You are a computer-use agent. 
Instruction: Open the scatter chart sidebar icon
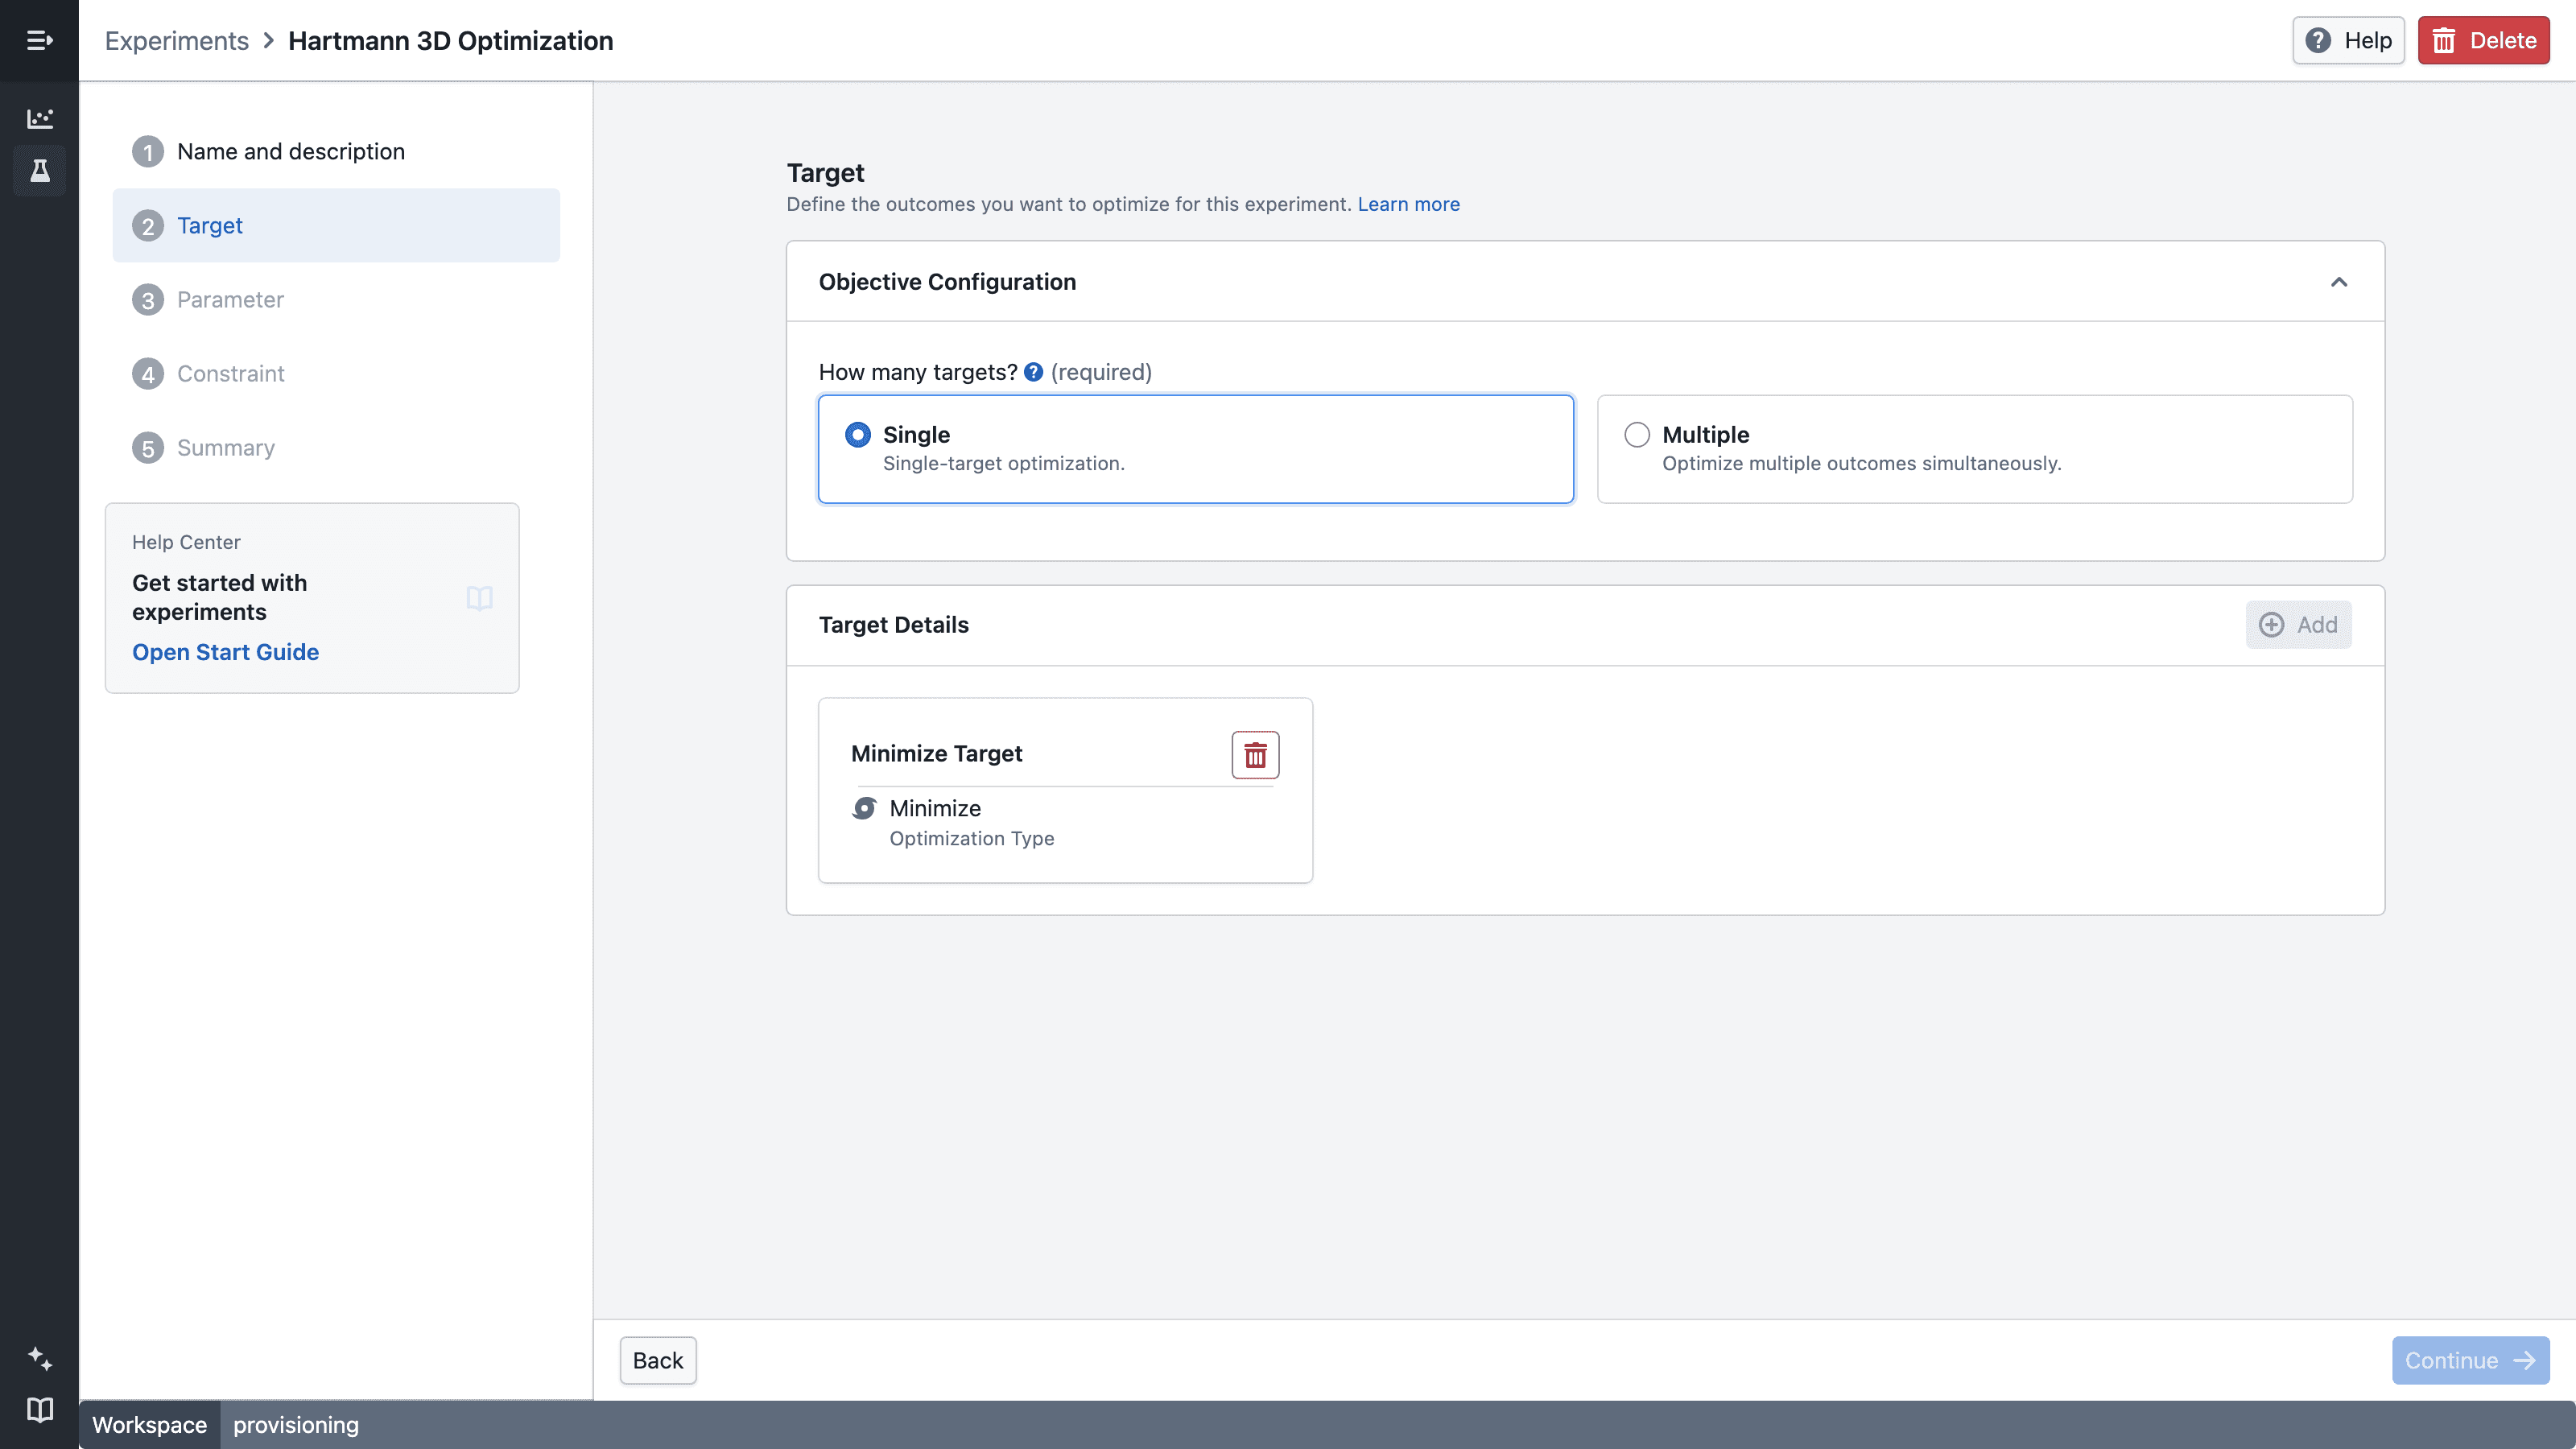[x=39, y=118]
